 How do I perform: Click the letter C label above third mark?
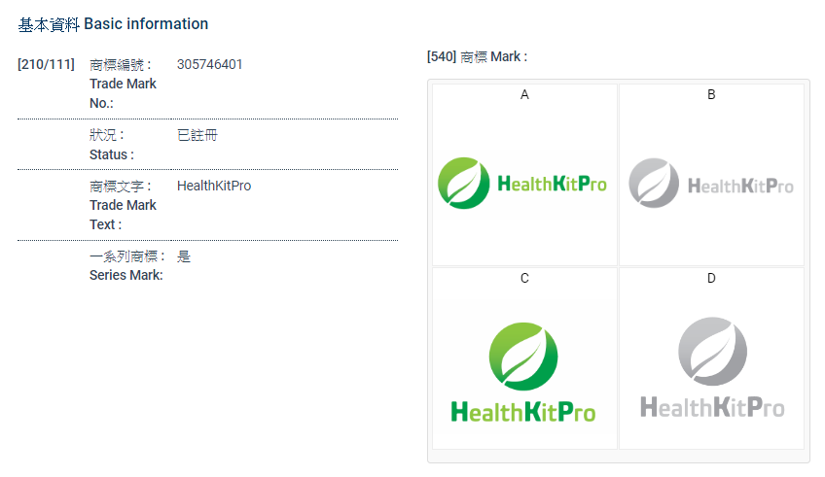525,279
